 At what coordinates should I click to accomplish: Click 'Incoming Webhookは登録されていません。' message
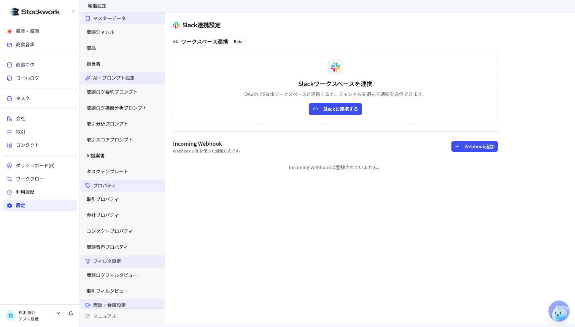[x=335, y=168]
